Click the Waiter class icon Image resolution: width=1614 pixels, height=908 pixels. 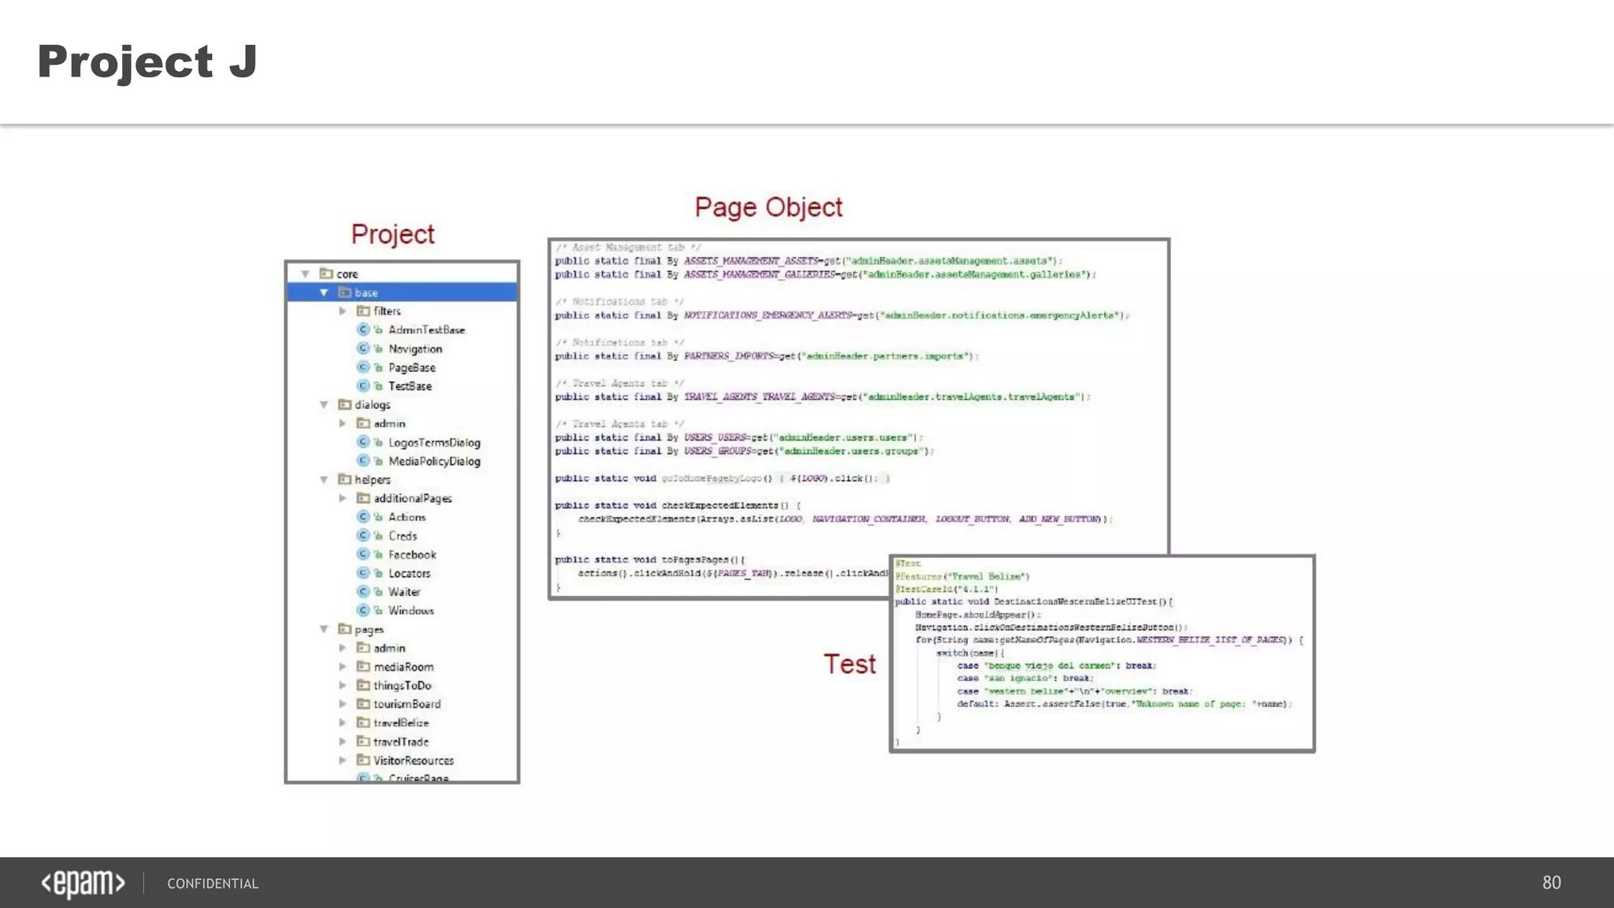click(363, 592)
